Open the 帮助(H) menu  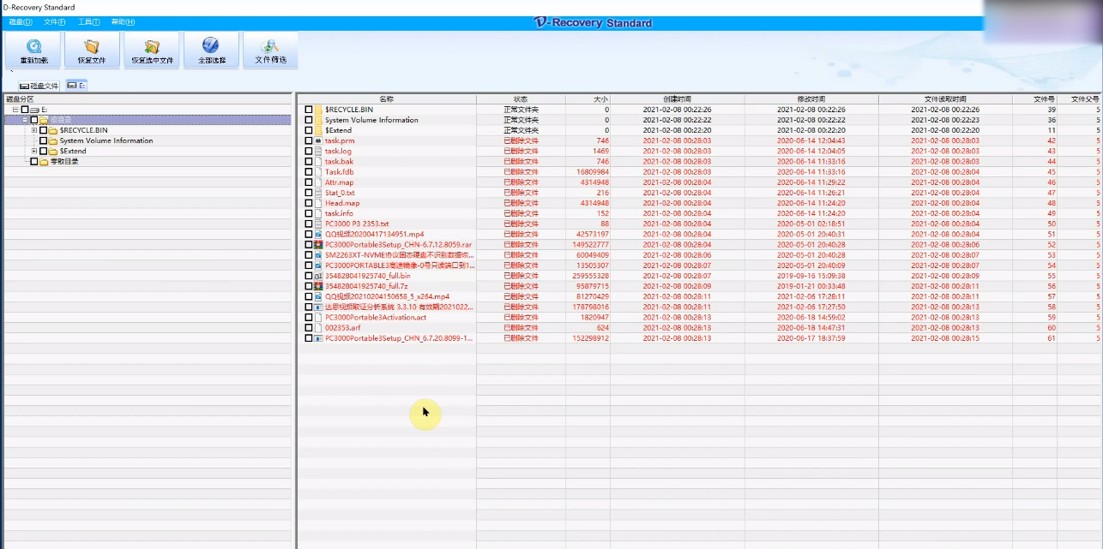click(123, 21)
